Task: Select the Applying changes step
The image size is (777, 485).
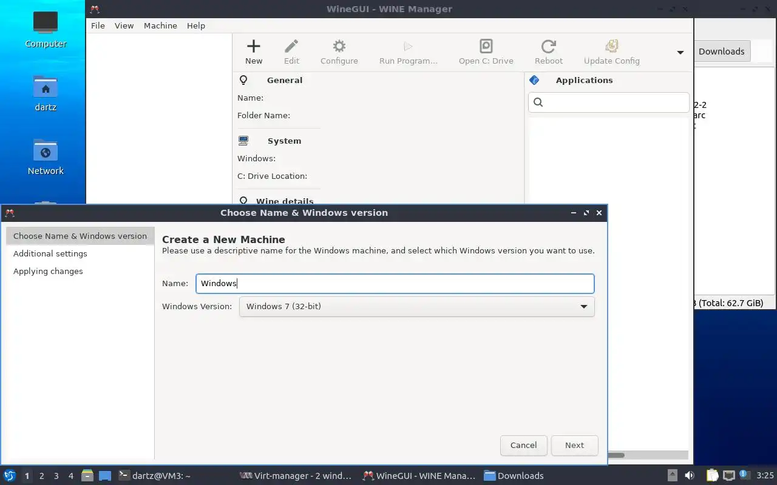Action: click(x=80, y=271)
